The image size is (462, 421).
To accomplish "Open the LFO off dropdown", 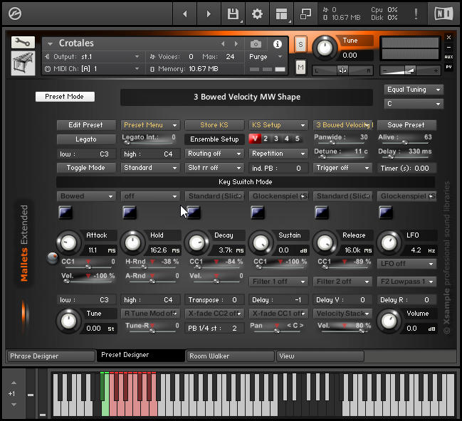I will (406, 264).
